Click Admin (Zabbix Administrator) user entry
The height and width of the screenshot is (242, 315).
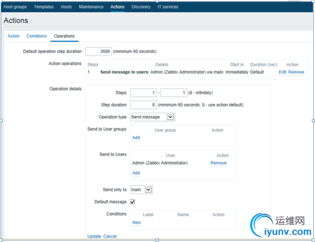(x=160, y=163)
